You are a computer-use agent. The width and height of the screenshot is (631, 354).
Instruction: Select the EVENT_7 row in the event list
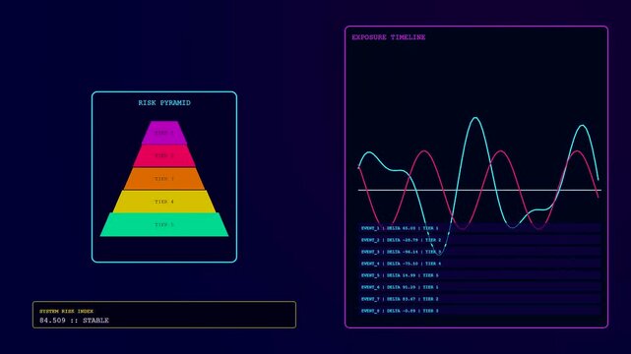(x=479, y=299)
